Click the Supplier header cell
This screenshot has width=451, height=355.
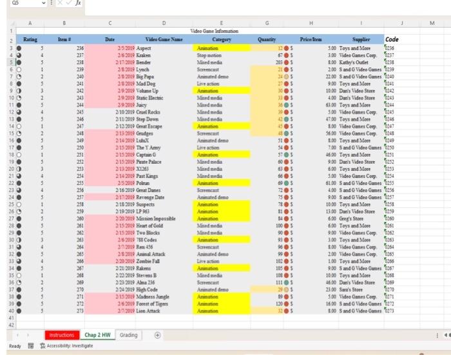pyautogui.click(x=361, y=40)
